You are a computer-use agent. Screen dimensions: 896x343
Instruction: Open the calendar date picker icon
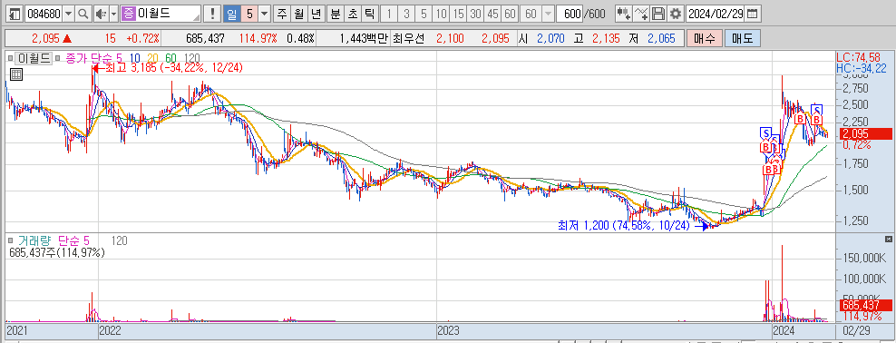pyautogui.click(x=753, y=13)
